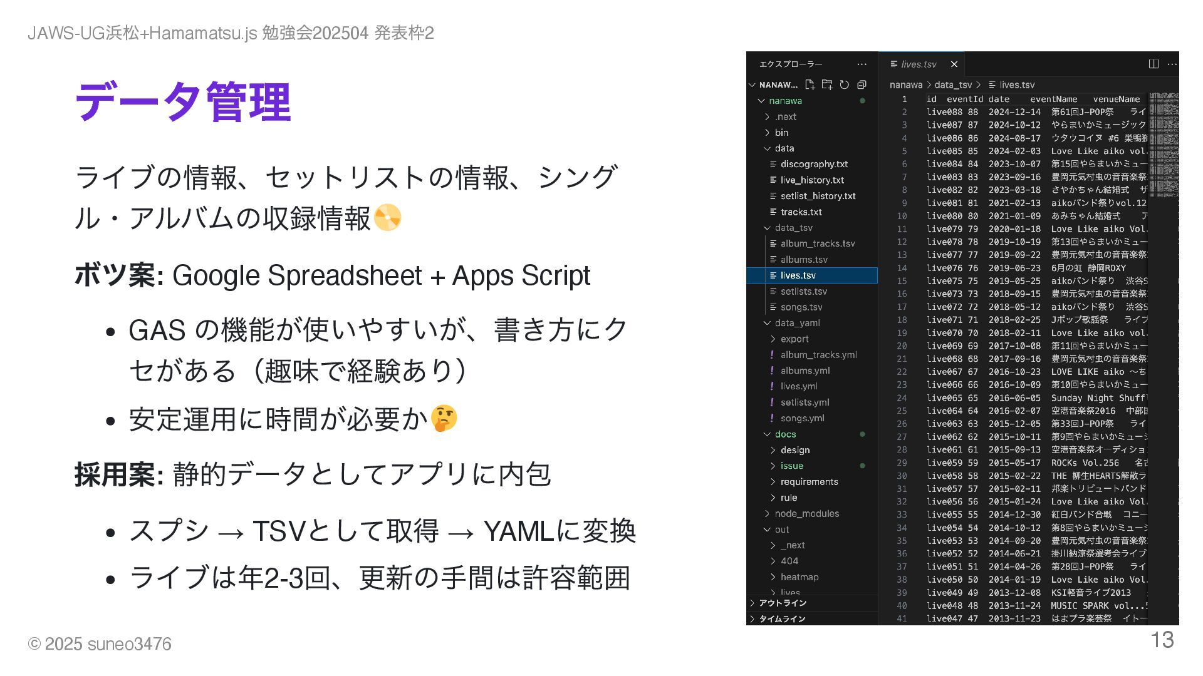1203x676 pixels.
Task: Refresh the explorer file tree
Action: click(x=845, y=84)
